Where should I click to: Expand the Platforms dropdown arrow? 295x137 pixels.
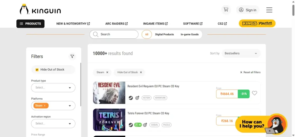(70, 106)
